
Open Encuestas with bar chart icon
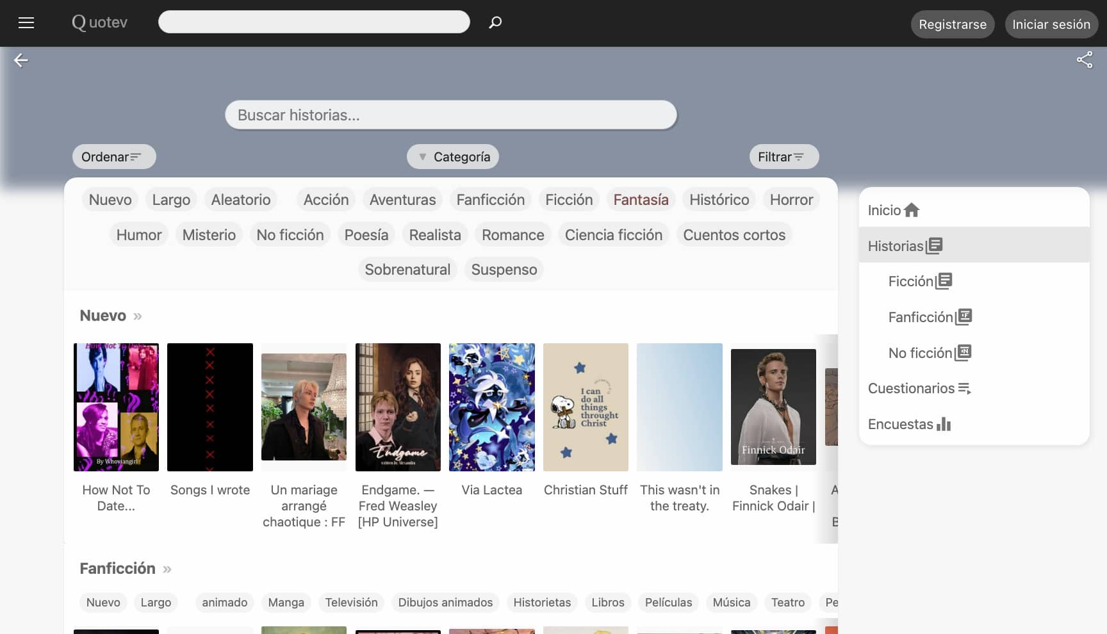coord(908,424)
